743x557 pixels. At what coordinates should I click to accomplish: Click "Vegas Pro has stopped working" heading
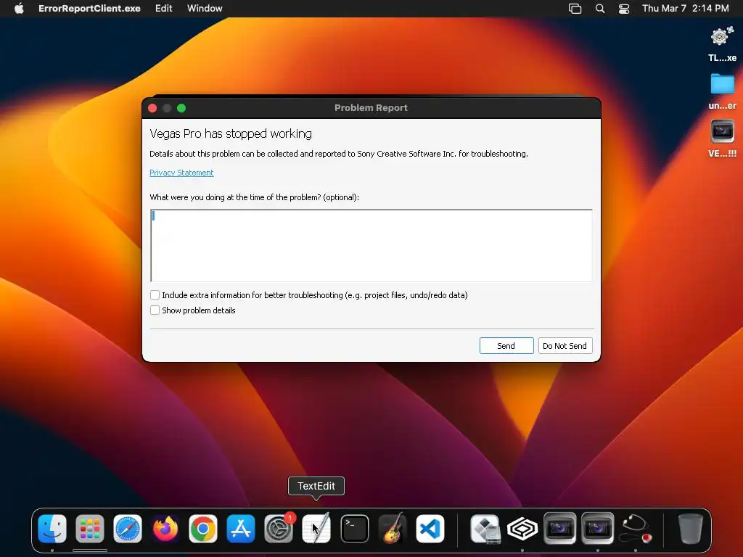pos(231,134)
